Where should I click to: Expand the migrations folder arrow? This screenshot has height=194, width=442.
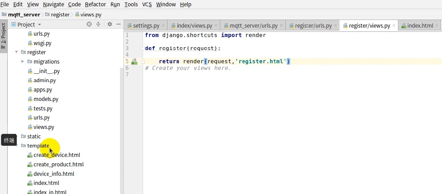point(23,62)
